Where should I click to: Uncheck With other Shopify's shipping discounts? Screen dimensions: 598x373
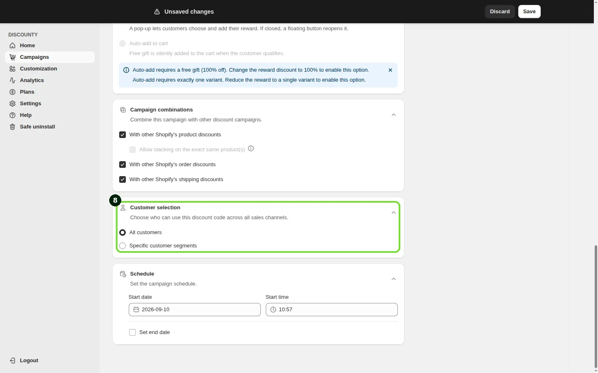(x=123, y=179)
